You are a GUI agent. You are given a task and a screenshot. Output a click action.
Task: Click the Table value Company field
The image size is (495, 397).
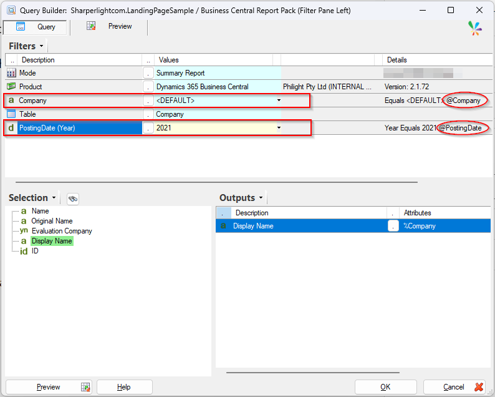[x=217, y=114]
